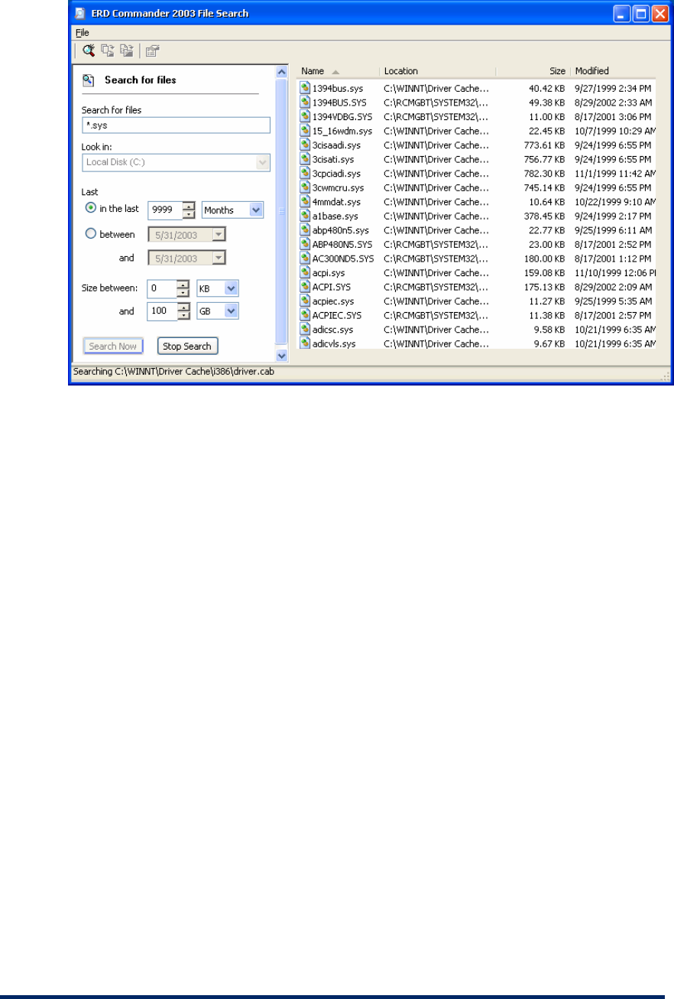Increase the maximum size 100 with up arrow
The height and width of the screenshot is (999, 674).
point(183,307)
